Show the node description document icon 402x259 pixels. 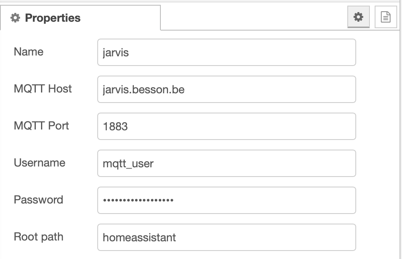tap(386, 17)
